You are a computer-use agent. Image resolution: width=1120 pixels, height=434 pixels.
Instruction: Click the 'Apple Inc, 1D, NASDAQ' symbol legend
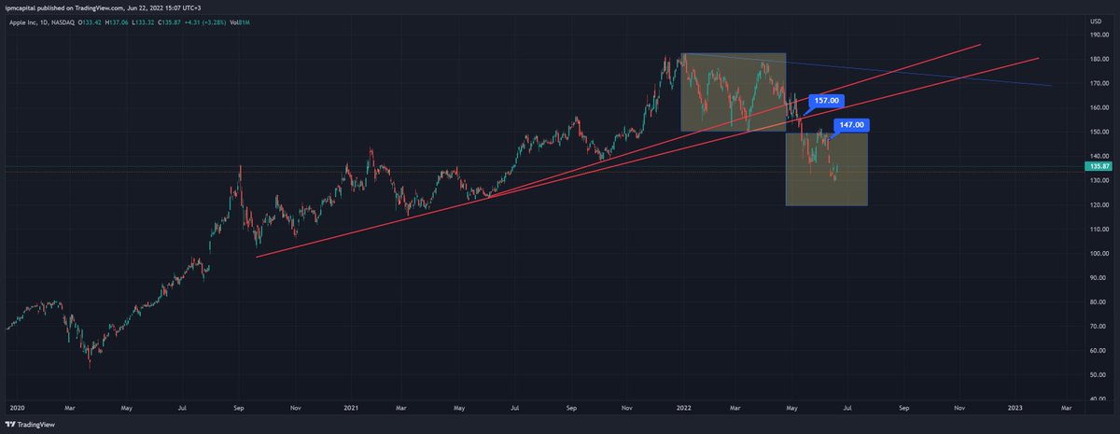point(42,23)
